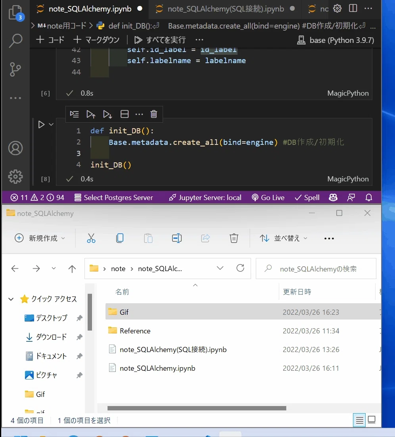Open the feedback icon in the status bar
Viewport: 395px width, 437px height.
(351, 198)
